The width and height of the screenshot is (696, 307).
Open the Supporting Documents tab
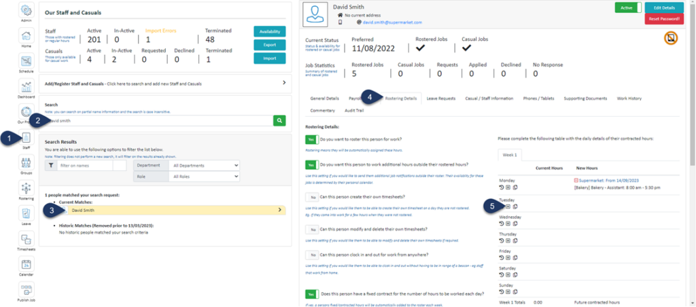(585, 98)
